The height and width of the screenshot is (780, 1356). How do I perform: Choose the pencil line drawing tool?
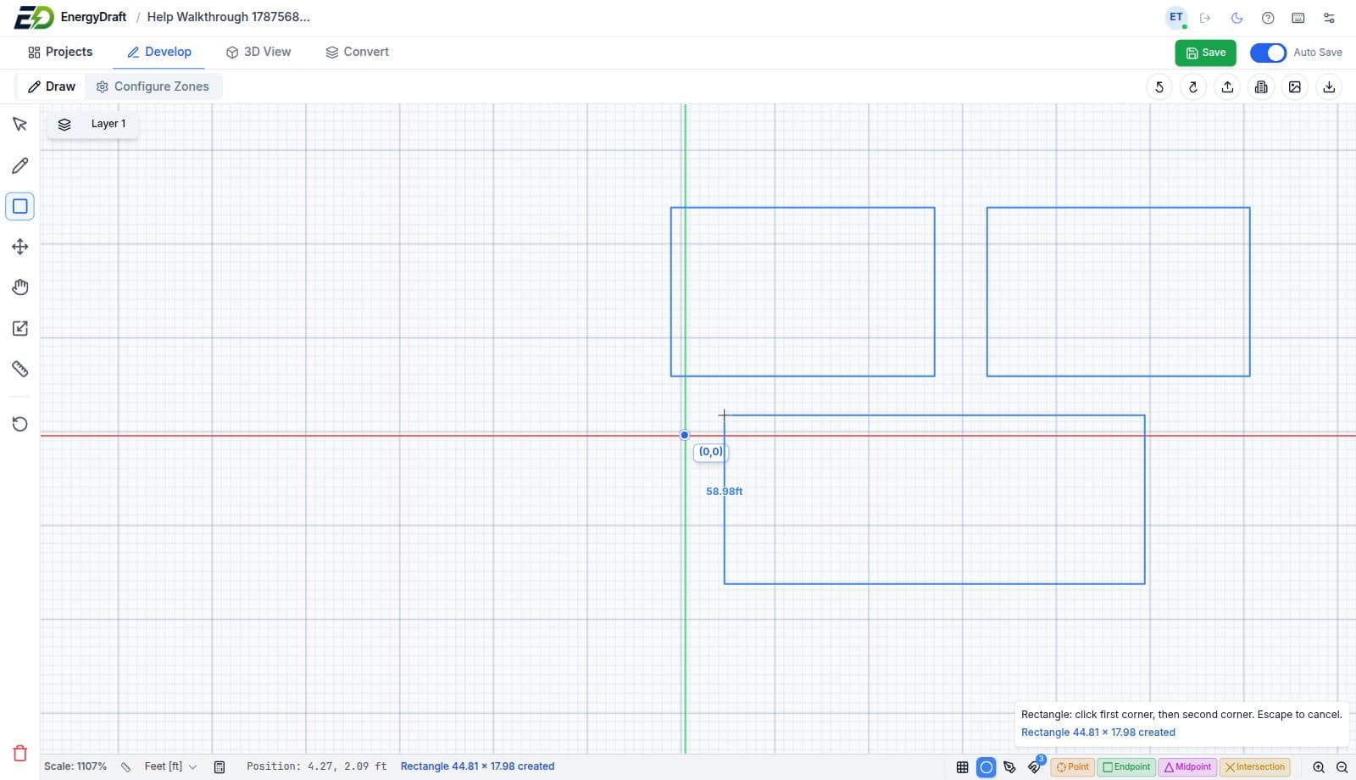click(20, 165)
